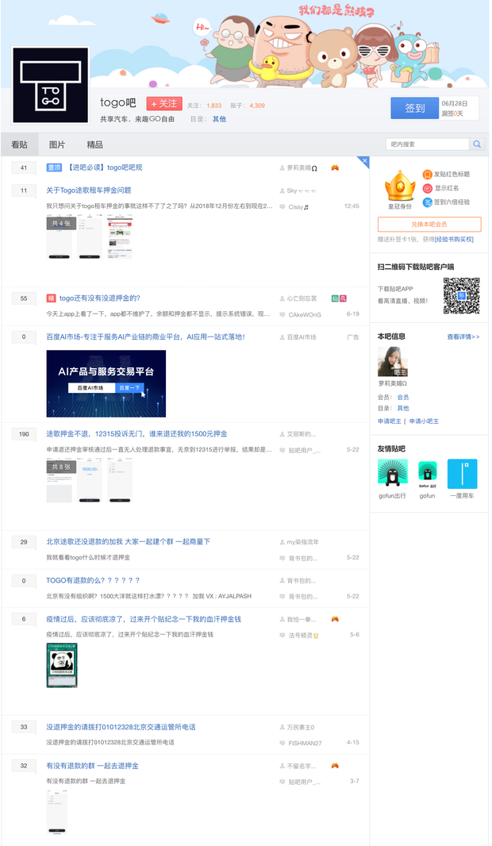This screenshot has height=846, width=492.
Task: Click the medal icon beside 我怕一拳
Action: tap(335, 619)
